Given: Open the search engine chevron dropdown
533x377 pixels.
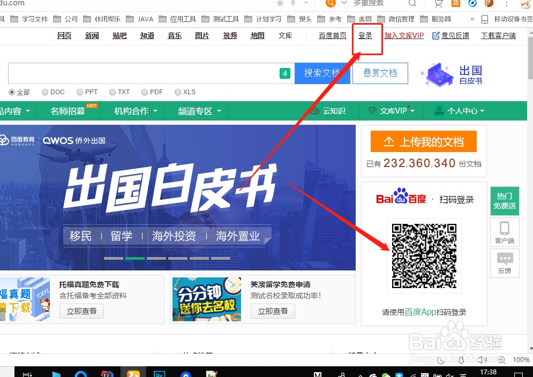Looking at the screenshot, I should pyautogui.click(x=344, y=3).
